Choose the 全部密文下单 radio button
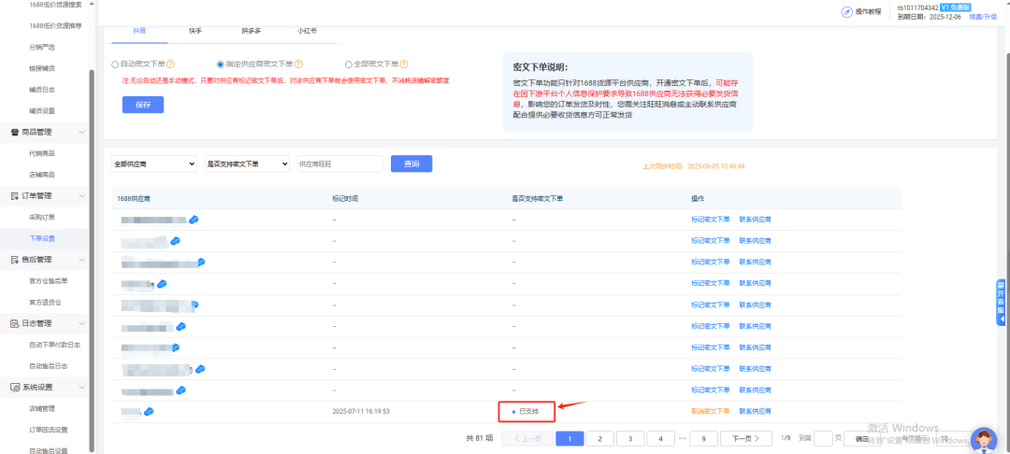 349,64
